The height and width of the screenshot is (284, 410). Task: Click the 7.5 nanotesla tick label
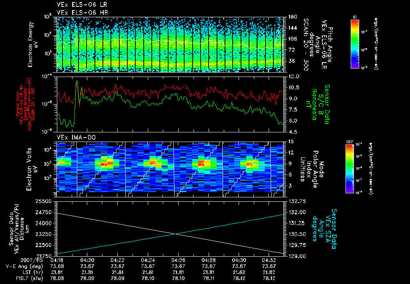click(292, 110)
